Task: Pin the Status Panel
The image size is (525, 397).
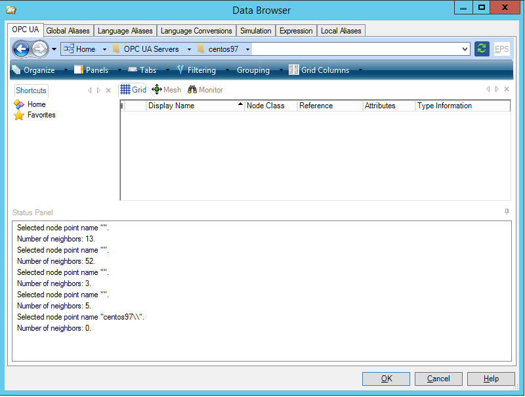Action: pos(507,212)
